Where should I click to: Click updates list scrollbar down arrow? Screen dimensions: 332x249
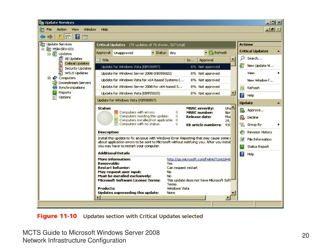click(x=233, y=93)
